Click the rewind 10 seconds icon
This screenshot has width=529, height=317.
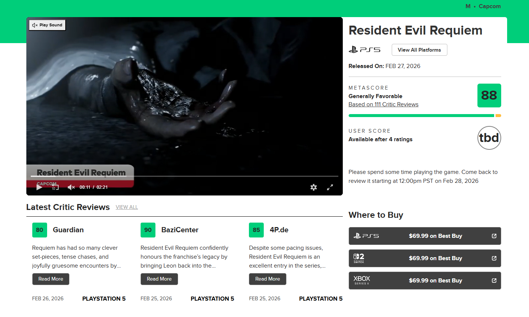(54, 187)
